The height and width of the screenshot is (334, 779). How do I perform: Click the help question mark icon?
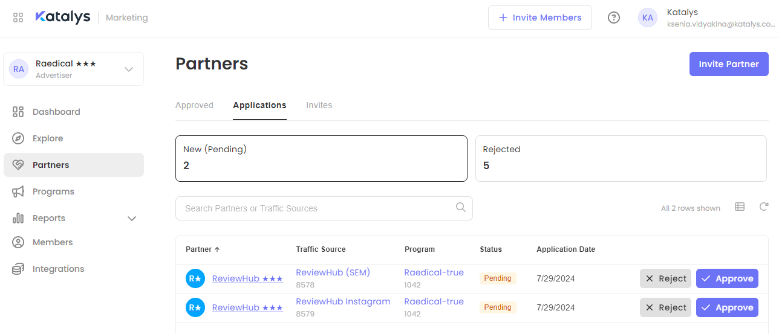[x=613, y=18]
